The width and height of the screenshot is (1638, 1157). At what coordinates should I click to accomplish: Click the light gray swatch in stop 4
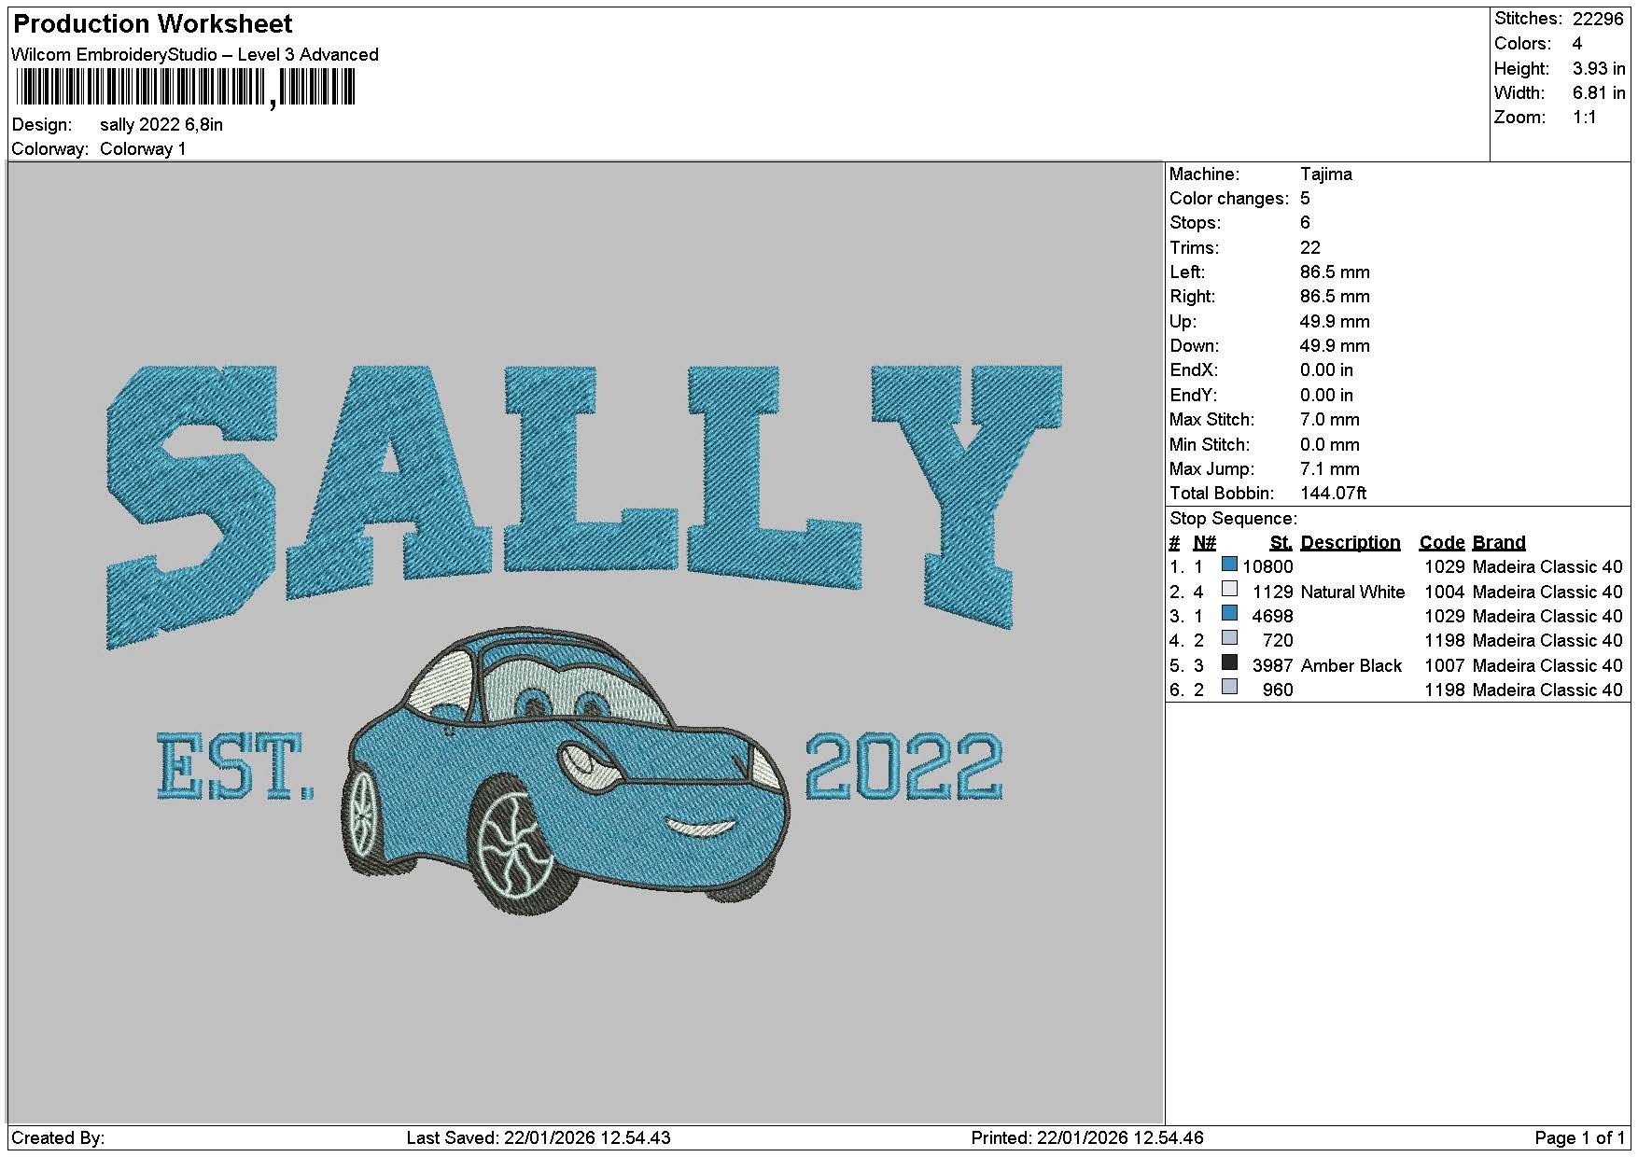pos(1229,638)
